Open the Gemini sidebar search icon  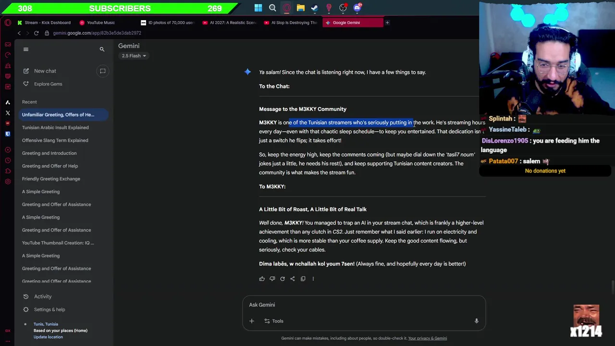[102, 49]
